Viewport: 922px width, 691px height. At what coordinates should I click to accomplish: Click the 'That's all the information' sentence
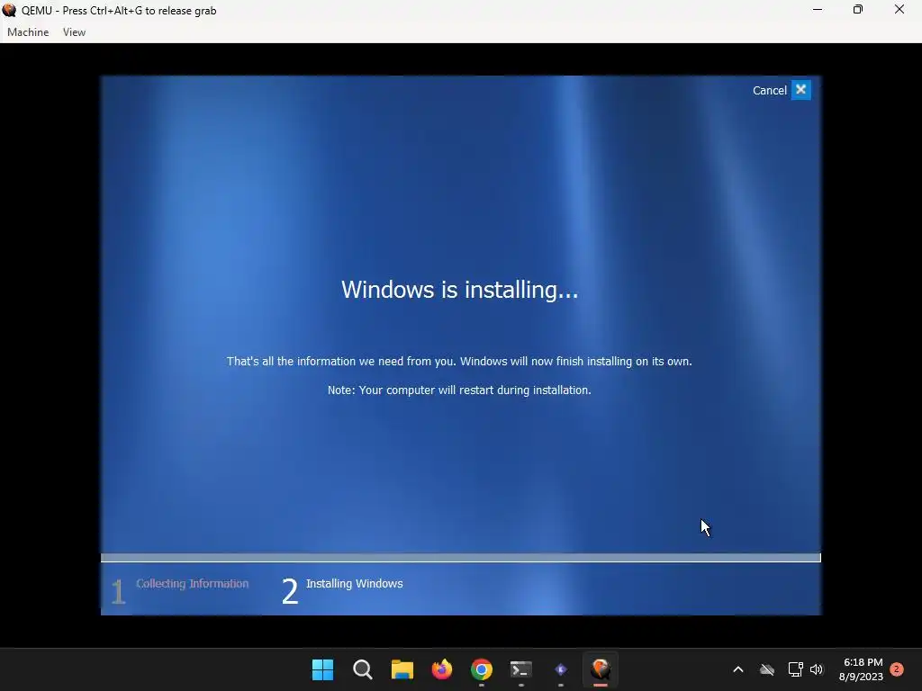pos(459,362)
